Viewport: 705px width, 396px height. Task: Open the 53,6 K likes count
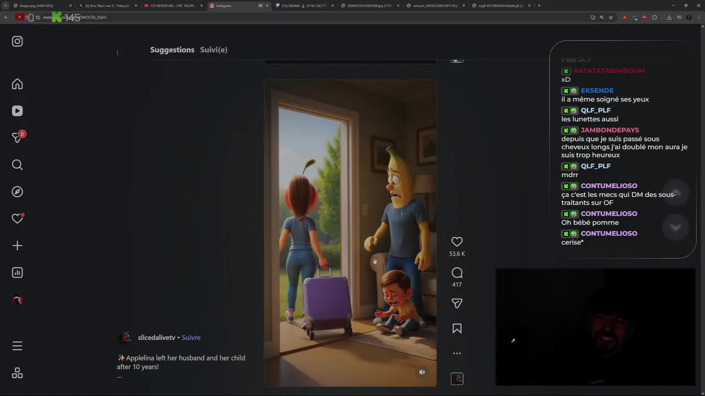[457, 254]
